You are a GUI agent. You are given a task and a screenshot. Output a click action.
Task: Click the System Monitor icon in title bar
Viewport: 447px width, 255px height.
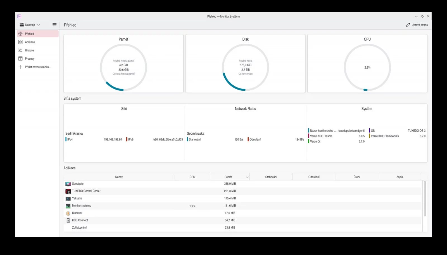tap(19, 17)
